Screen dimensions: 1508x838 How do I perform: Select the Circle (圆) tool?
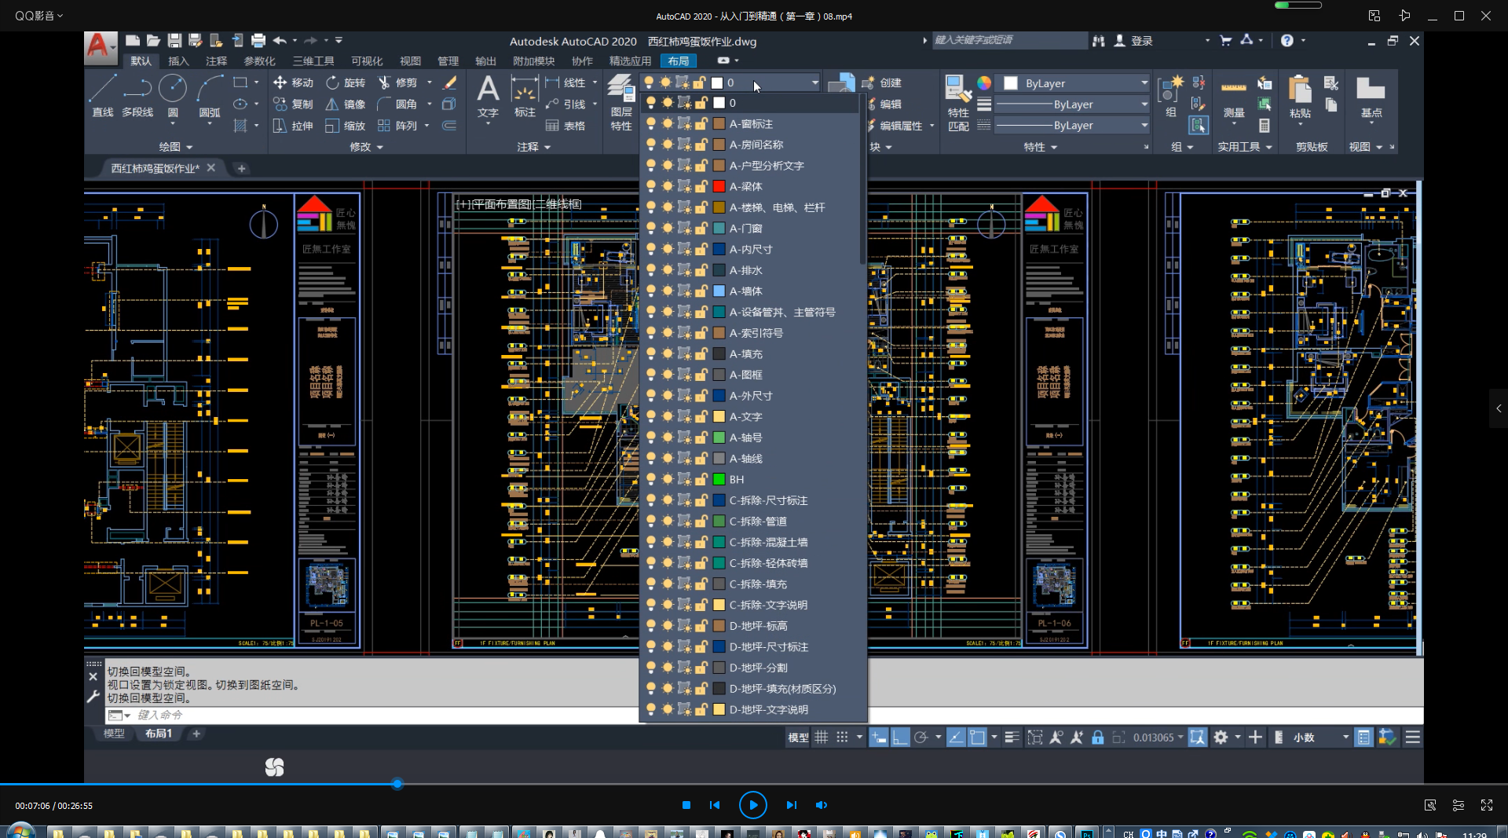(x=173, y=97)
